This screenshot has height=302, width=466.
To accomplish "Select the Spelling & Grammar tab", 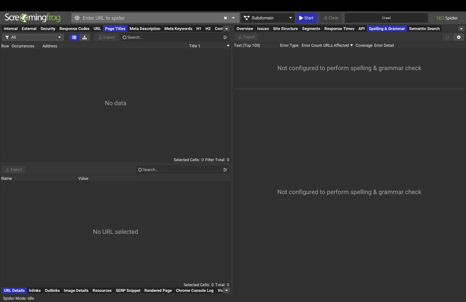I will point(387,29).
